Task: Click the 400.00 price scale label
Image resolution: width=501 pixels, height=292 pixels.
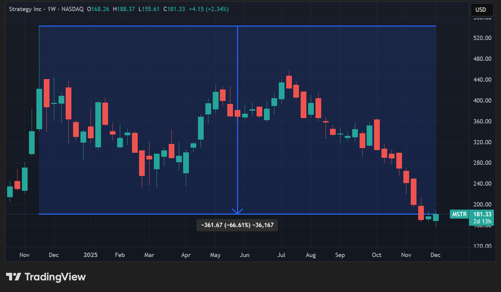Action: coord(482,101)
